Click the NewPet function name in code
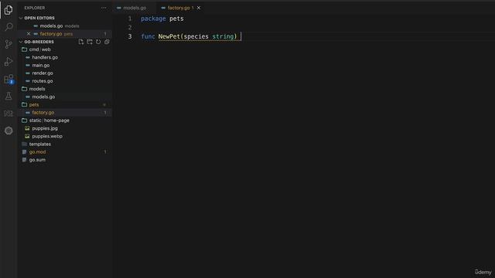This screenshot has height=278, width=495. coord(169,36)
